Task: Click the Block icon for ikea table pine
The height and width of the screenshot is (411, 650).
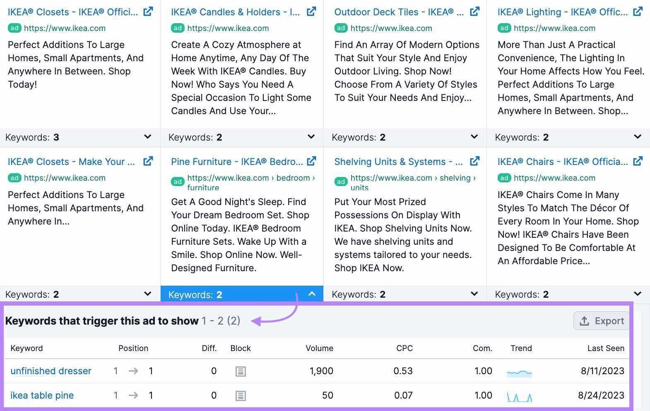Action: tap(241, 395)
